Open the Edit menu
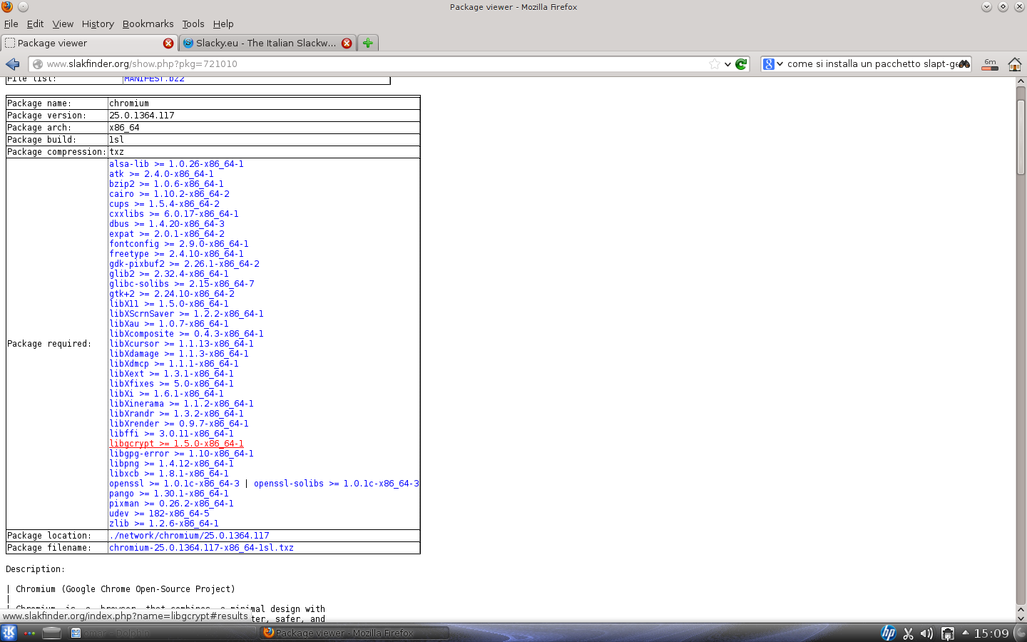Image resolution: width=1027 pixels, height=642 pixels. coord(35,24)
